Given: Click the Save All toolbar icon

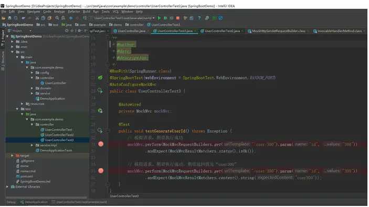Looking at the screenshot, I should [9, 18].
